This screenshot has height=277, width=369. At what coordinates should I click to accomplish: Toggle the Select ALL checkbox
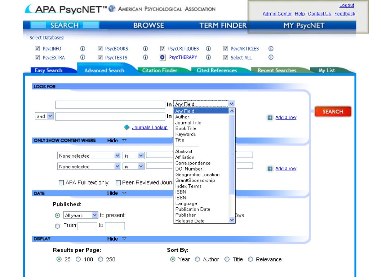pyautogui.click(x=226, y=57)
